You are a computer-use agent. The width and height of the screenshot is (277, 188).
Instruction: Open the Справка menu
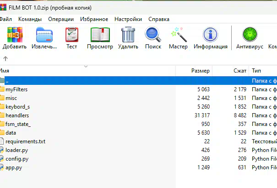159,19
